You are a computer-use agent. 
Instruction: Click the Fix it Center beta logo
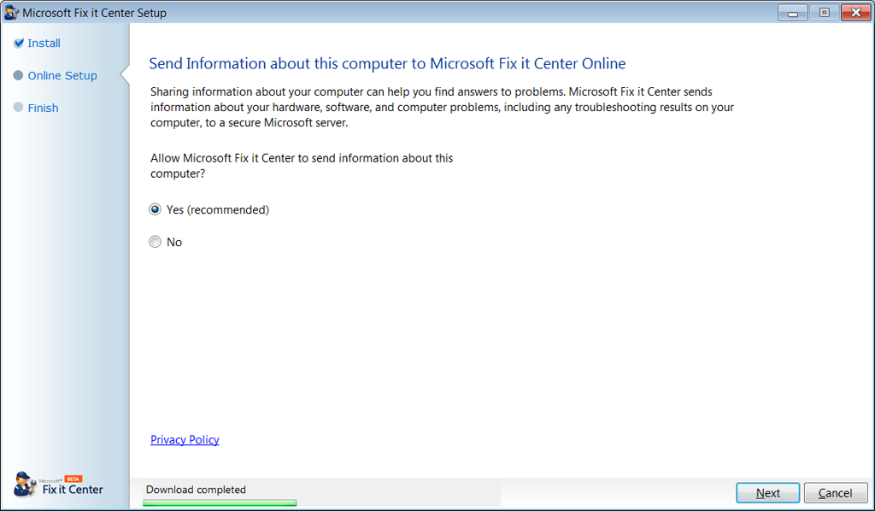coord(58,485)
